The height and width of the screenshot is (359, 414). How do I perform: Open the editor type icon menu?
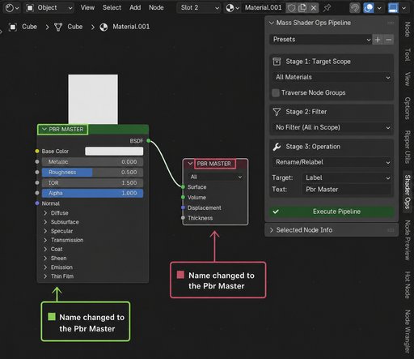(x=12, y=8)
